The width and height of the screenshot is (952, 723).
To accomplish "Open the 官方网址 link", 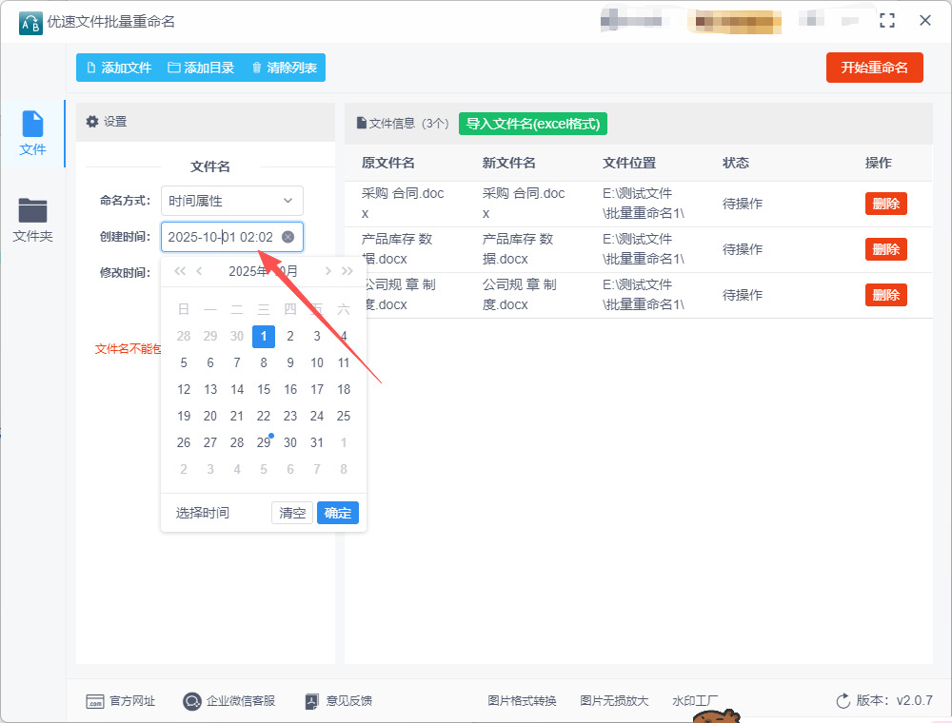I will 121,701.
